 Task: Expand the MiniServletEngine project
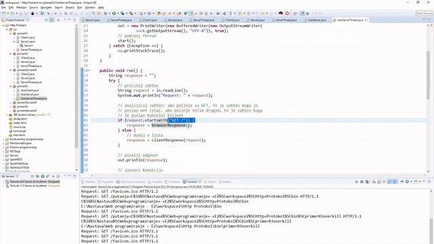pyautogui.click(x=3, y=143)
